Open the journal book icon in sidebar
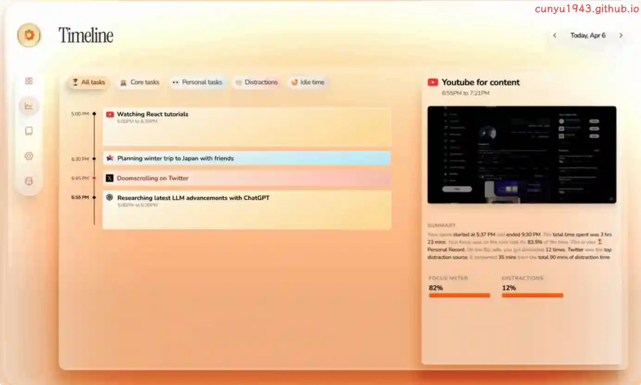The width and height of the screenshot is (641, 385). coord(29,131)
